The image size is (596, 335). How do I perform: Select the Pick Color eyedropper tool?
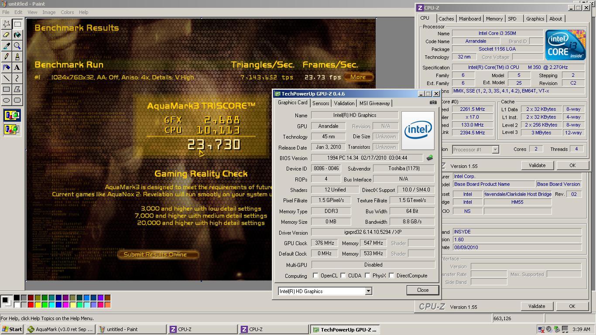pyautogui.click(x=7, y=46)
